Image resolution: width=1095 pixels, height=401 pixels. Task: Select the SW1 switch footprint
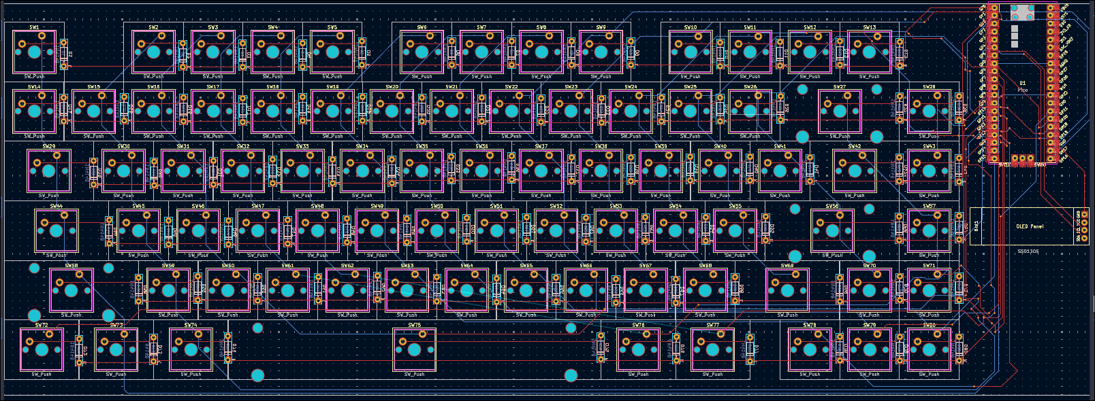(x=34, y=52)
